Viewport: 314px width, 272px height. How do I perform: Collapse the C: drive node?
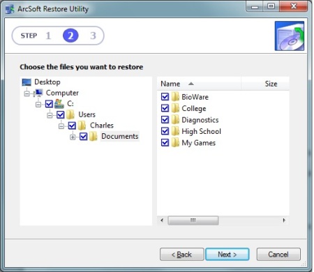38,105
